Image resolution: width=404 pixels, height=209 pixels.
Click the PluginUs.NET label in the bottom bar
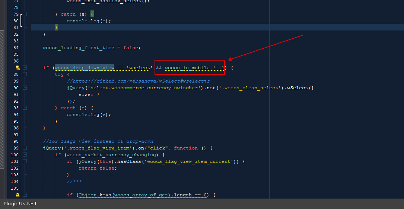[x=20, y=204]
